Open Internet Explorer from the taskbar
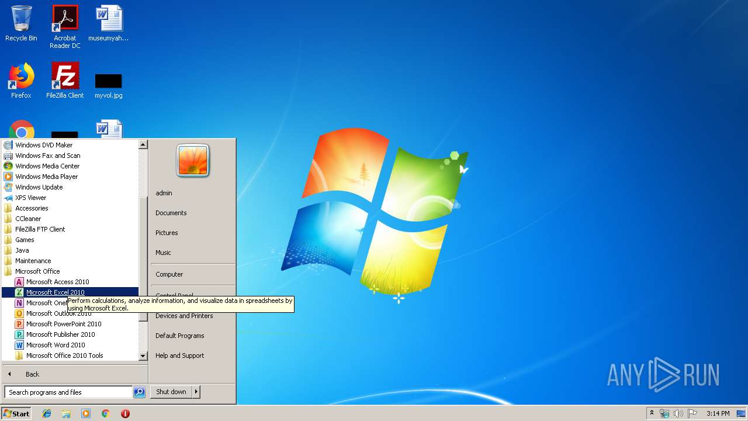 (47, 413)
